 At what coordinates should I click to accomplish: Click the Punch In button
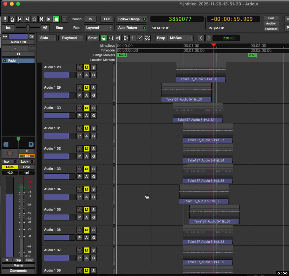coord(90,19)
